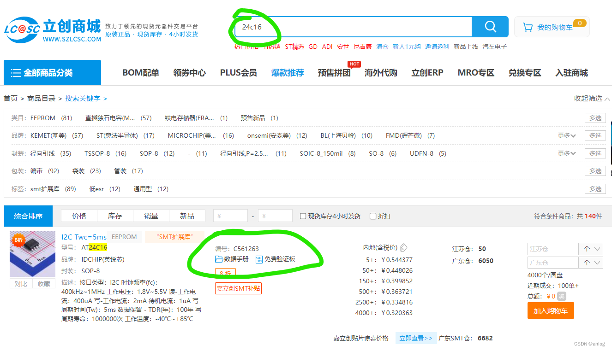Open the 爆款推荐 menu item
This screenshot has height=351, width=612.
pyautogui.click(x=287, y=72)
